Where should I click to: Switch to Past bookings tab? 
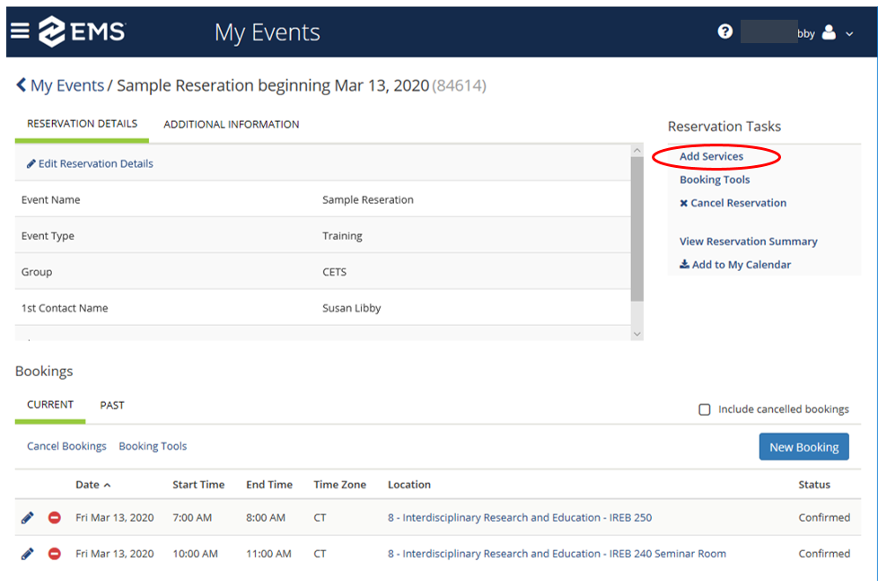(x=112, y=405)
